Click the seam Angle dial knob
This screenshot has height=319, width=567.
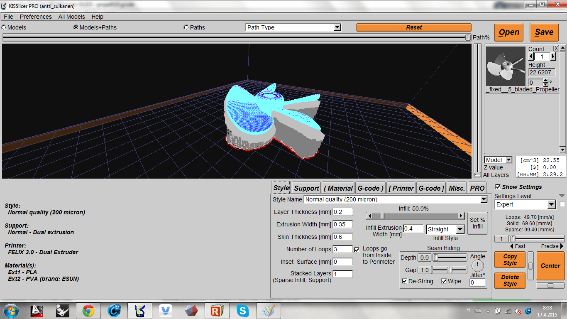coord(478,265)
